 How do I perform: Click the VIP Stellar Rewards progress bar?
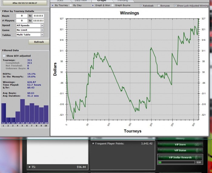(176, 162)
